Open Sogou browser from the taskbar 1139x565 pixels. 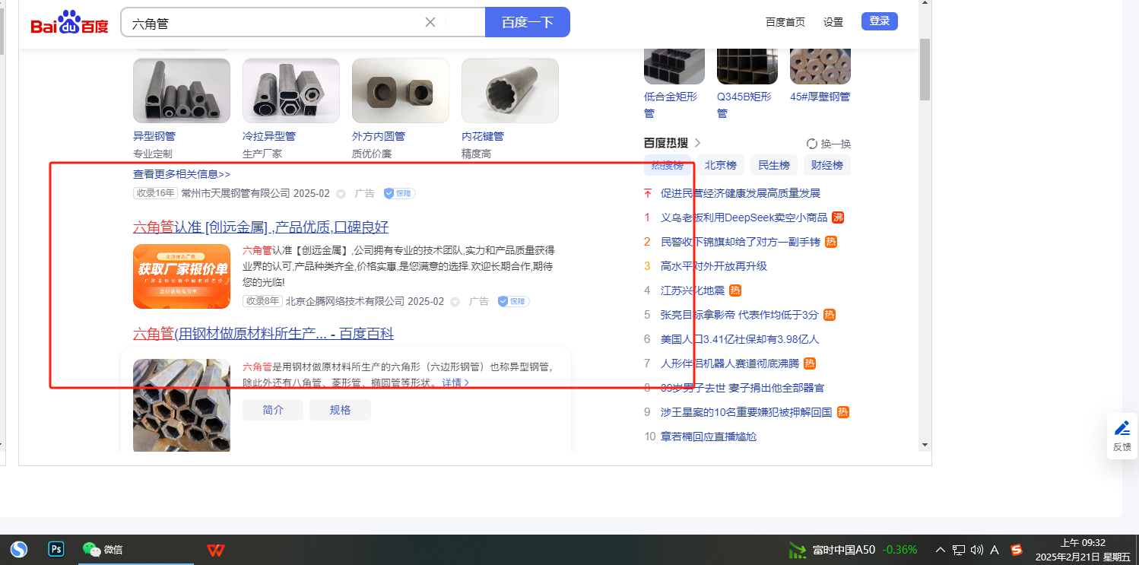pyautogui.click(x=19, y=549)
